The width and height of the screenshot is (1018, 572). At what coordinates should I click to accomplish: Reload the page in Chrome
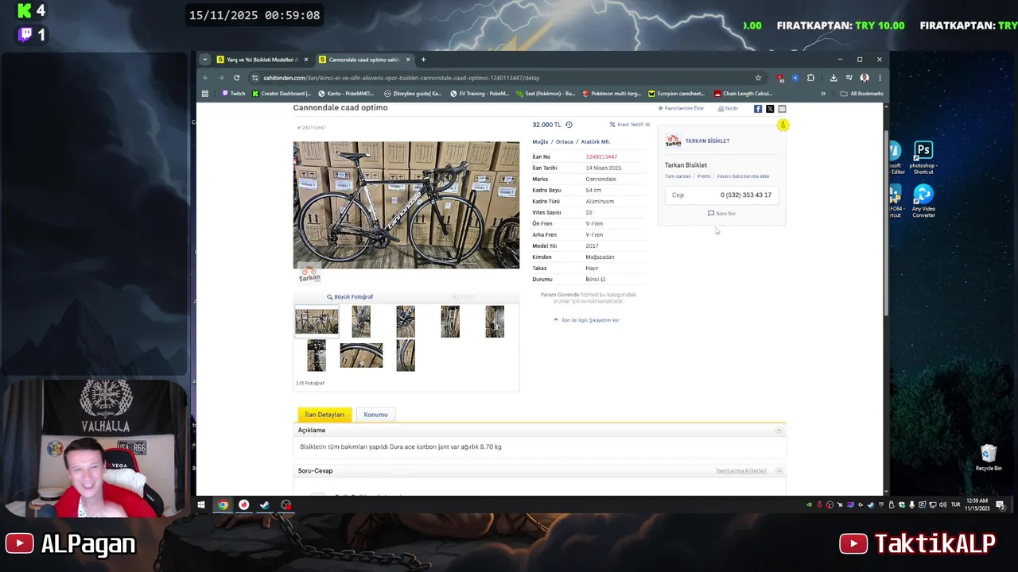236,78
